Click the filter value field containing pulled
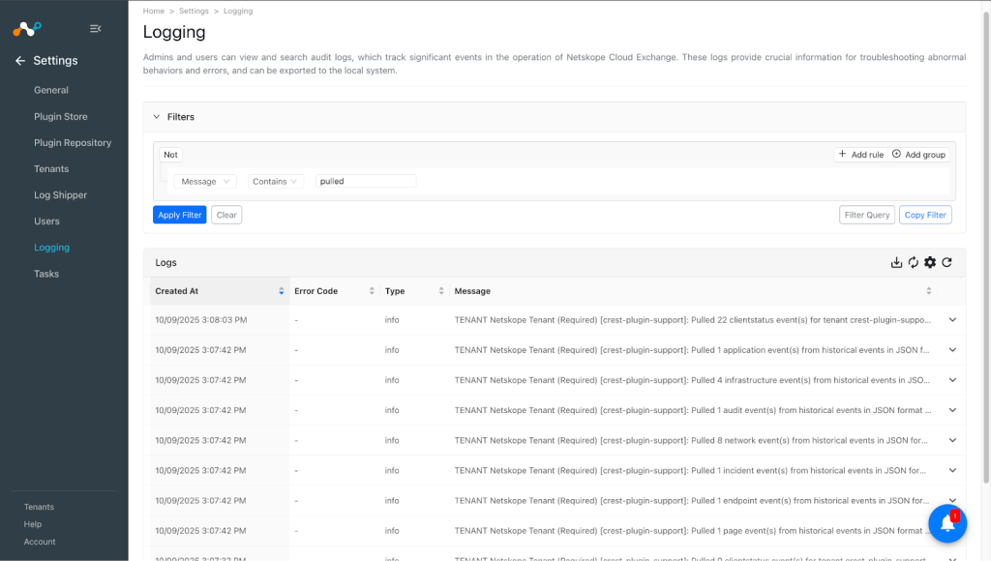Viewport: 991px width, 561px height. pos(366,181)
